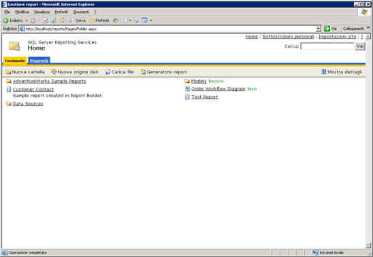Click the refresh page icon
Screen dimensions: 373x257
[x=54, y=20]
